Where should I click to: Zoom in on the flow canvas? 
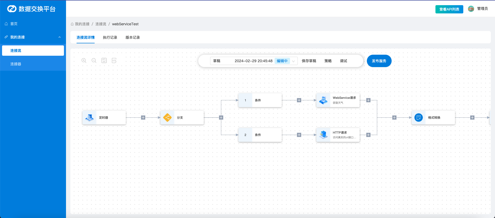84,61
